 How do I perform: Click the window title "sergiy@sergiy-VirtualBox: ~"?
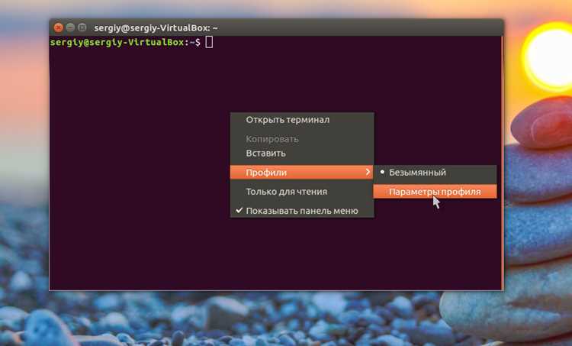point(156,27)
